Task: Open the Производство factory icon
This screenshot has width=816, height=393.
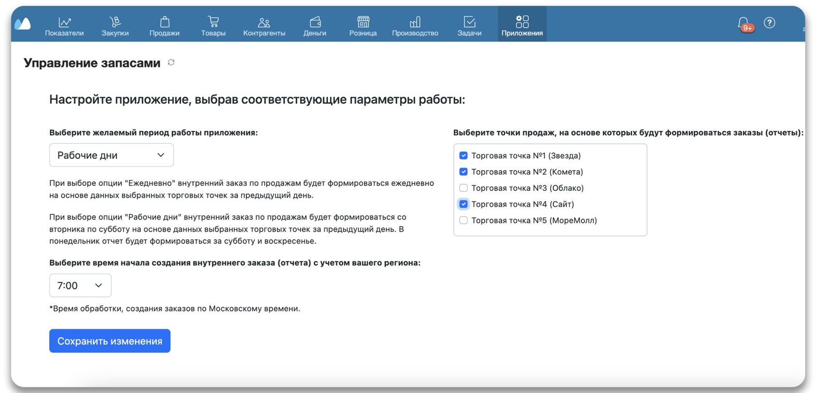Action: pyautogui.click(x=415, y=22)
